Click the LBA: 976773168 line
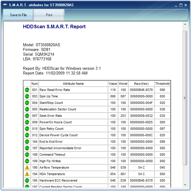191x191 pixels. [37, 59]
